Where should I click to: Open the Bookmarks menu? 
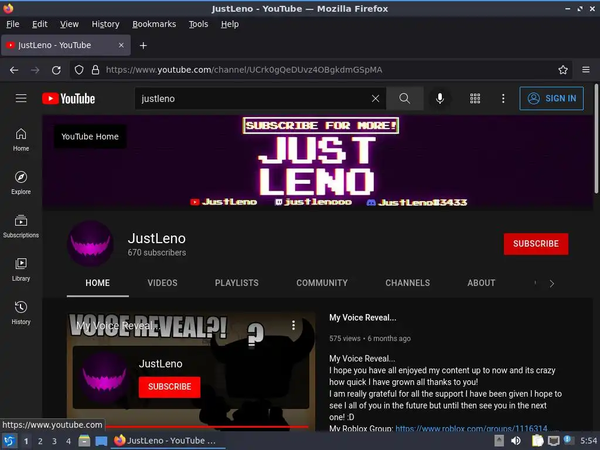coord(154,24)
